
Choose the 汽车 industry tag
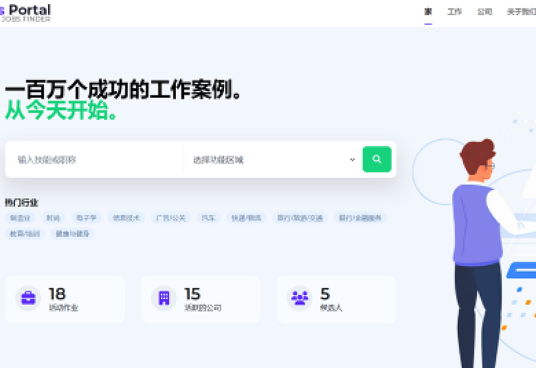tap(208, 218)
